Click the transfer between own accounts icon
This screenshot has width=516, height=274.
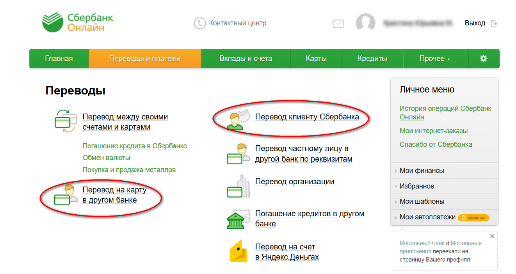click(x=65, y=121)
